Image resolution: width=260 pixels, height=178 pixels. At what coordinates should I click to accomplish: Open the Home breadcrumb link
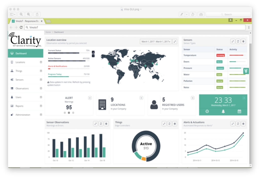click(x=48, y=32)
